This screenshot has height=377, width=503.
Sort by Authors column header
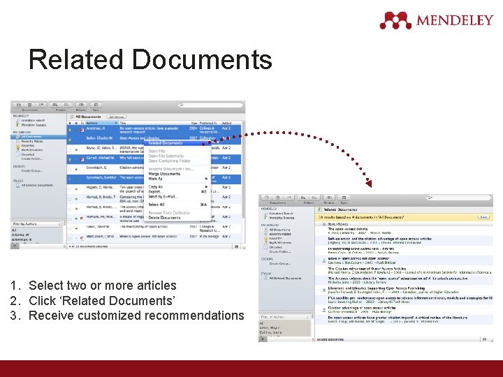(x=101, y=123)
